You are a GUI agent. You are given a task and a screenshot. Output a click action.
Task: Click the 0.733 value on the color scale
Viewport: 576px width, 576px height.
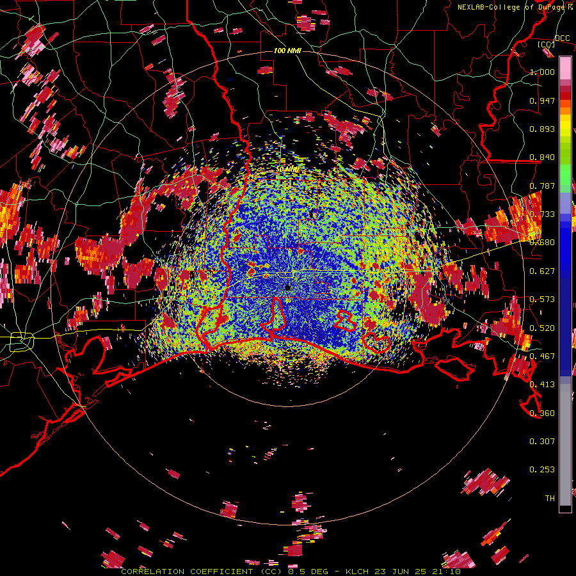[x=542, y=214]
